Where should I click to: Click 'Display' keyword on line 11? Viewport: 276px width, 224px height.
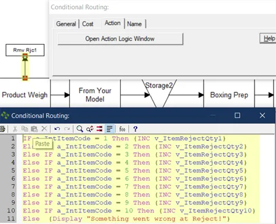(67, 218)
